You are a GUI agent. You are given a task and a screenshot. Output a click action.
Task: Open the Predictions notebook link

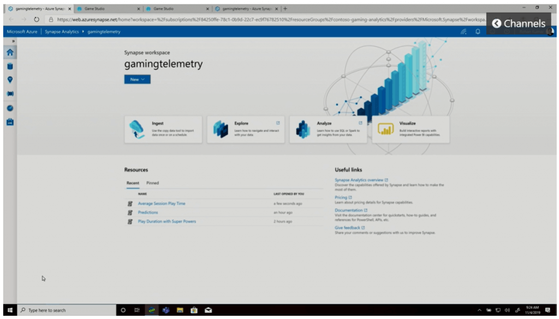point(147,213)
